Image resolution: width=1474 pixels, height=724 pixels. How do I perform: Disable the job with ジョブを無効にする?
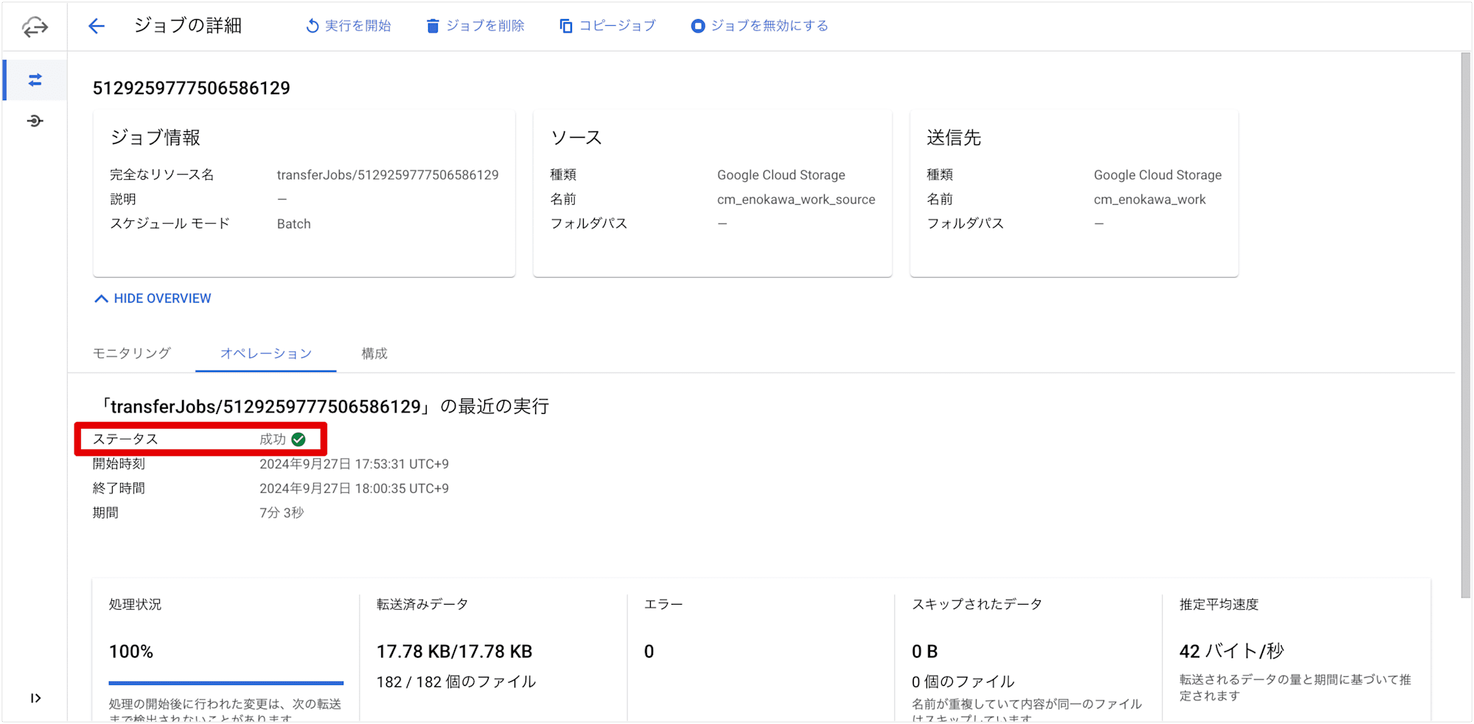pos(760,26)
